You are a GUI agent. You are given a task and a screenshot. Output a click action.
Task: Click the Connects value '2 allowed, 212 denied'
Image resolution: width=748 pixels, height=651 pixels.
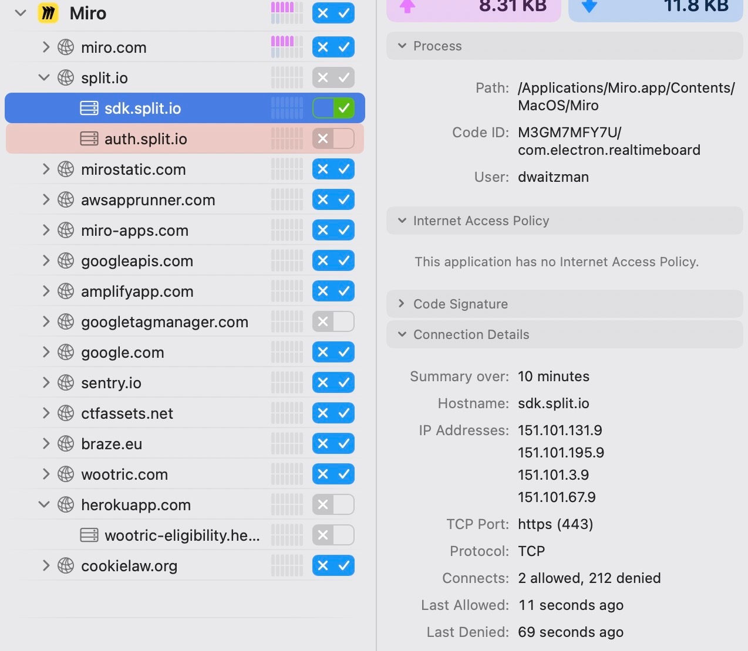click(589, 578)
